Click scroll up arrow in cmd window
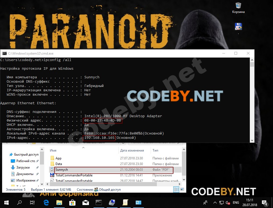273x208 pixels. (252, 60)
